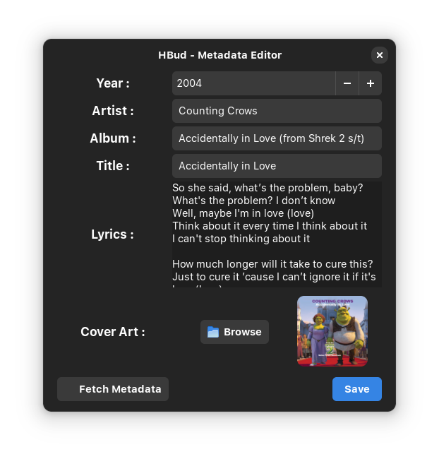Fetch Metadata for this track

click(x=113, y=389)
